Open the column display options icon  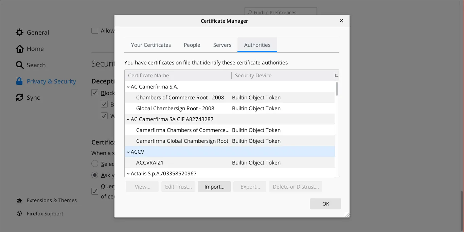point(336,75)
